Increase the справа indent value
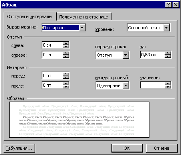Screen dimensions: 181x155 [66, 53]
